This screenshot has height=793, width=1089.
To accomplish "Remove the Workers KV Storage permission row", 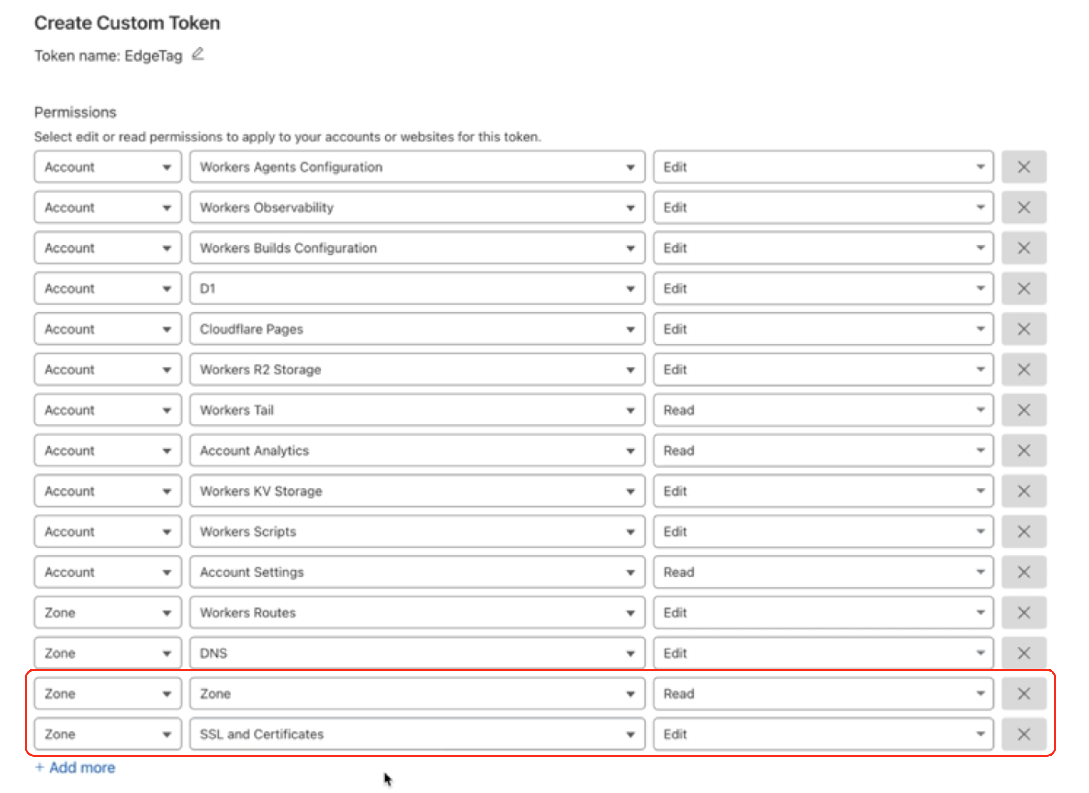I will pyautogui.click(x=1023, y=491).
